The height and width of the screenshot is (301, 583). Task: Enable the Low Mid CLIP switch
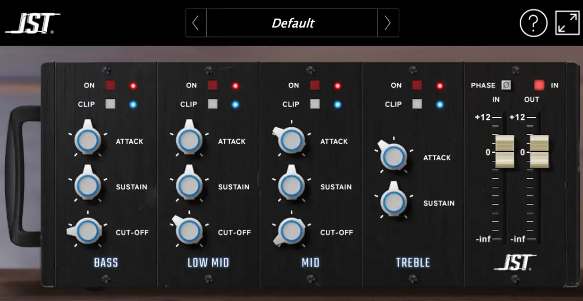tap(213, 104)
